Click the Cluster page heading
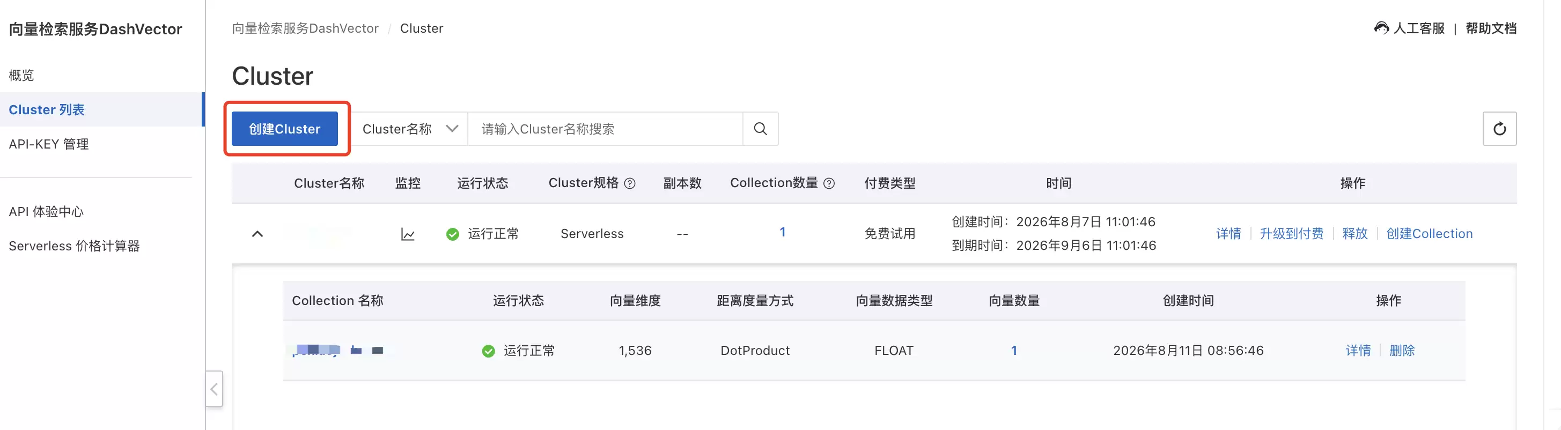1561x430 pixels. coord(273,76)
